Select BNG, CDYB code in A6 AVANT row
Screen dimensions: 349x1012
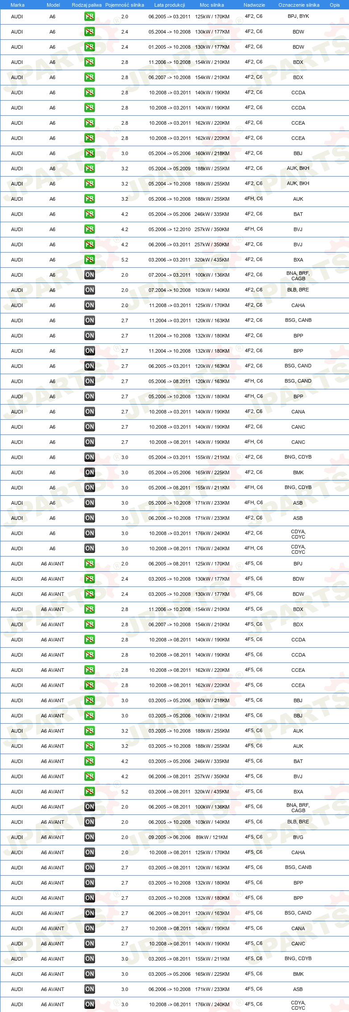pyautogui.click(x=298, y=959)
